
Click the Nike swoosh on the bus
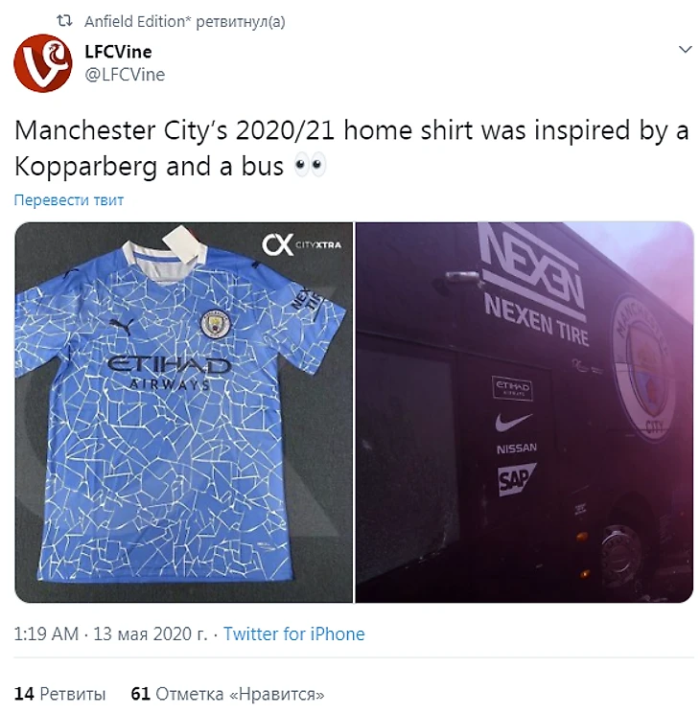pyautogui.click(x=513, y=422)
